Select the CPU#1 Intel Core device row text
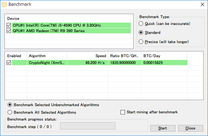This screenshot has width=208, height=136. [x=57, y=25]
